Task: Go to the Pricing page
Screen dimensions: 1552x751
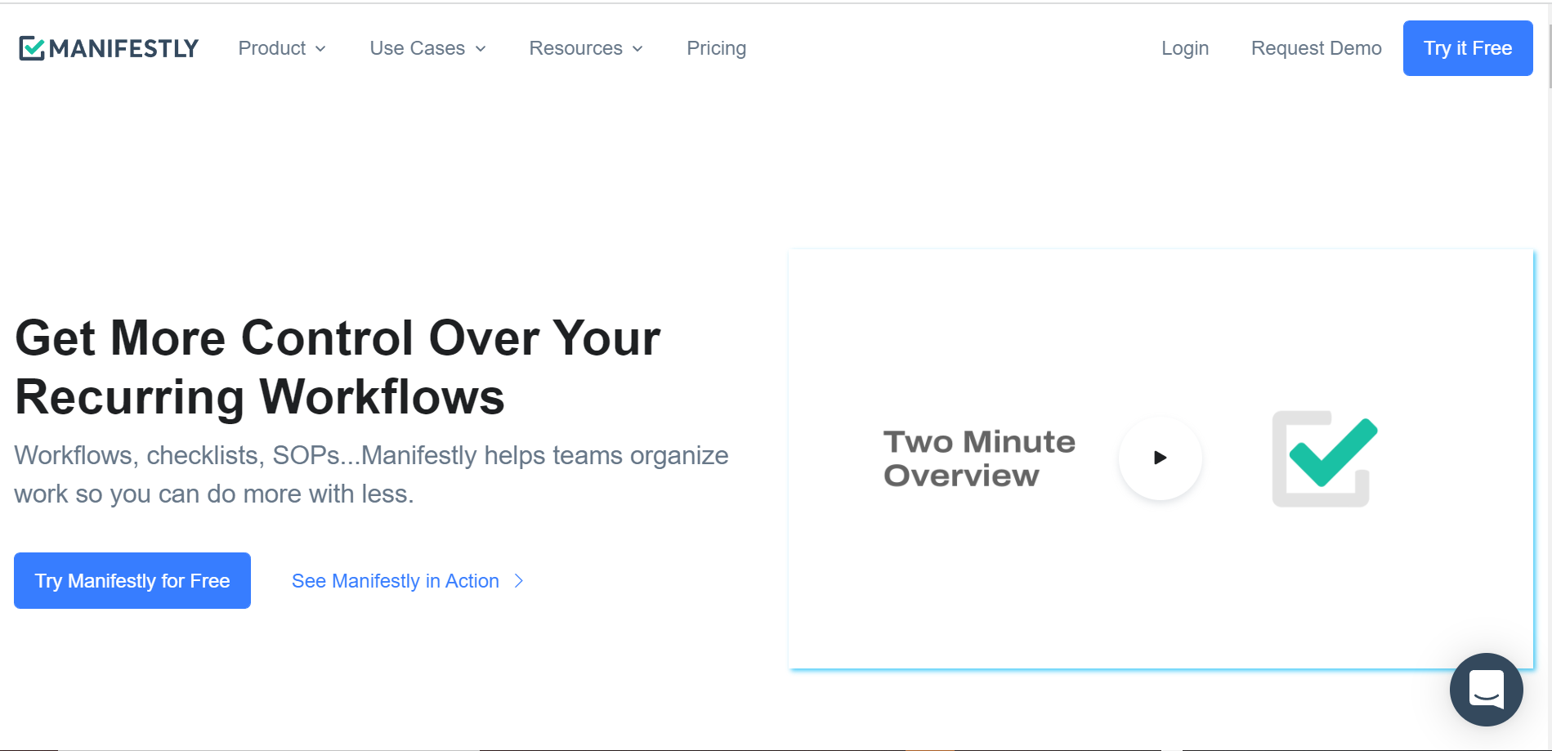Action: (716, 48)
